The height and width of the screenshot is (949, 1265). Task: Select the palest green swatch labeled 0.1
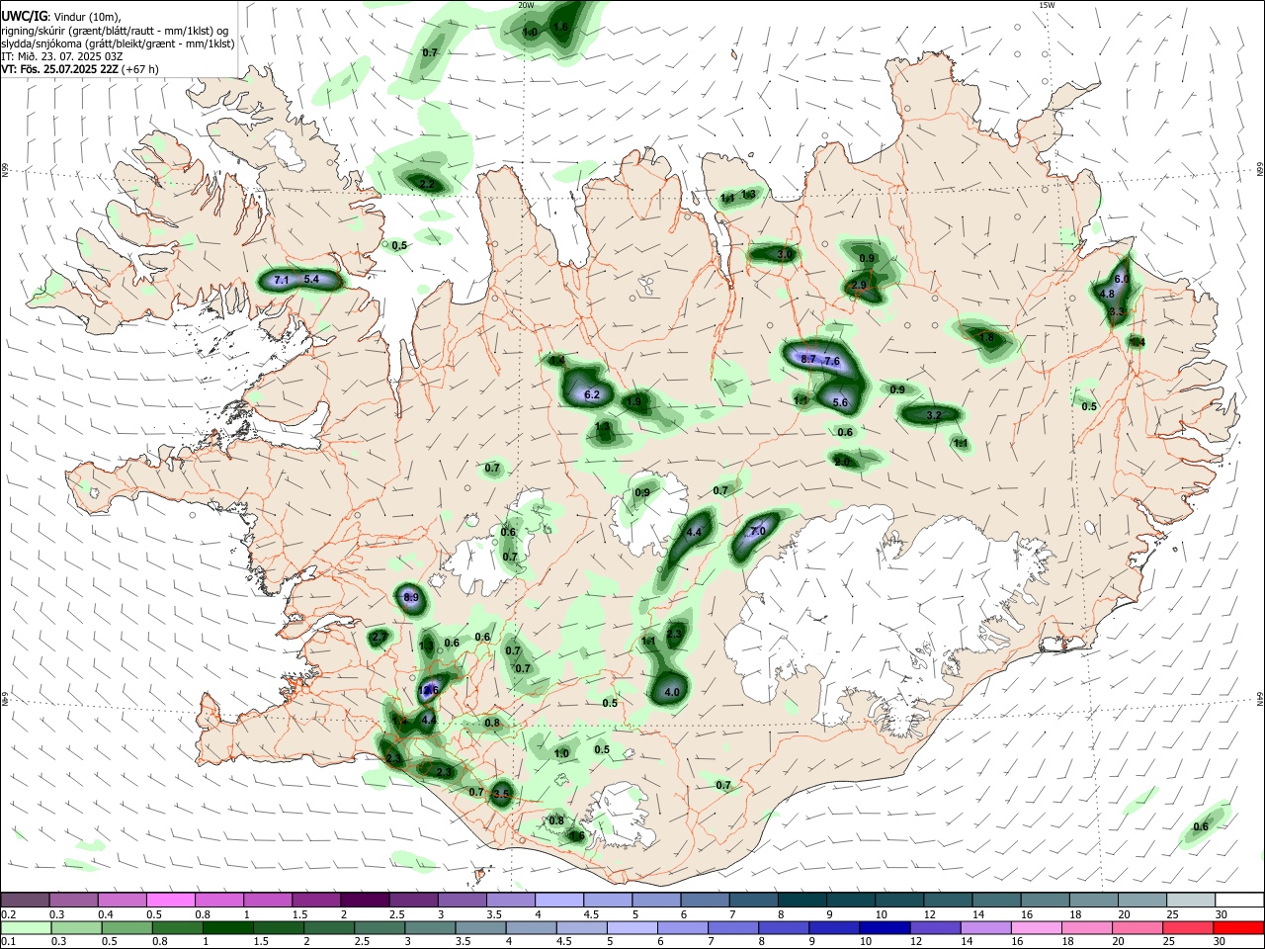tap(26, 927)
